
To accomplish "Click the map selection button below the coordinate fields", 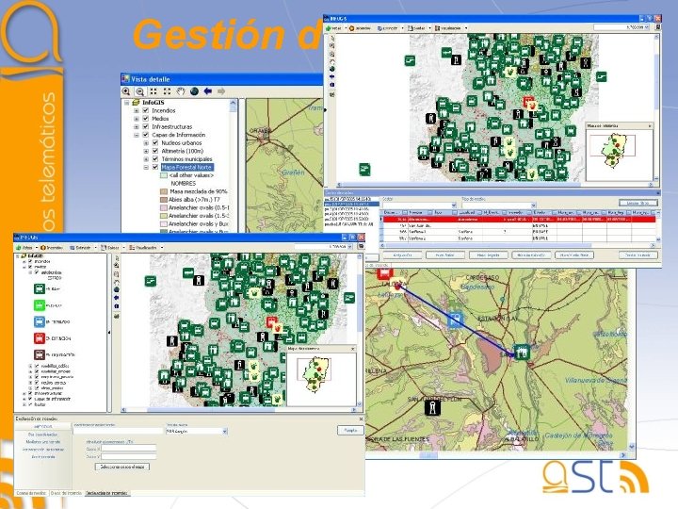I will pyautogui.click(x=122, y=467).
